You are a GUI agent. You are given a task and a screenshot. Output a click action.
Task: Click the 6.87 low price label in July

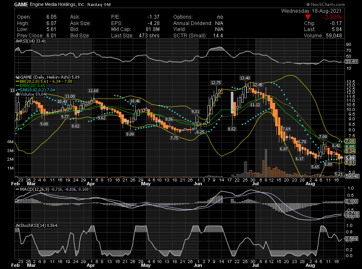[284, 149]
